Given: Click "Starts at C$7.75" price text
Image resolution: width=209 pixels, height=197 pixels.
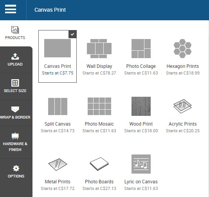Looking at the screenshot, I should pyautogui.click(x=58, y=73).
